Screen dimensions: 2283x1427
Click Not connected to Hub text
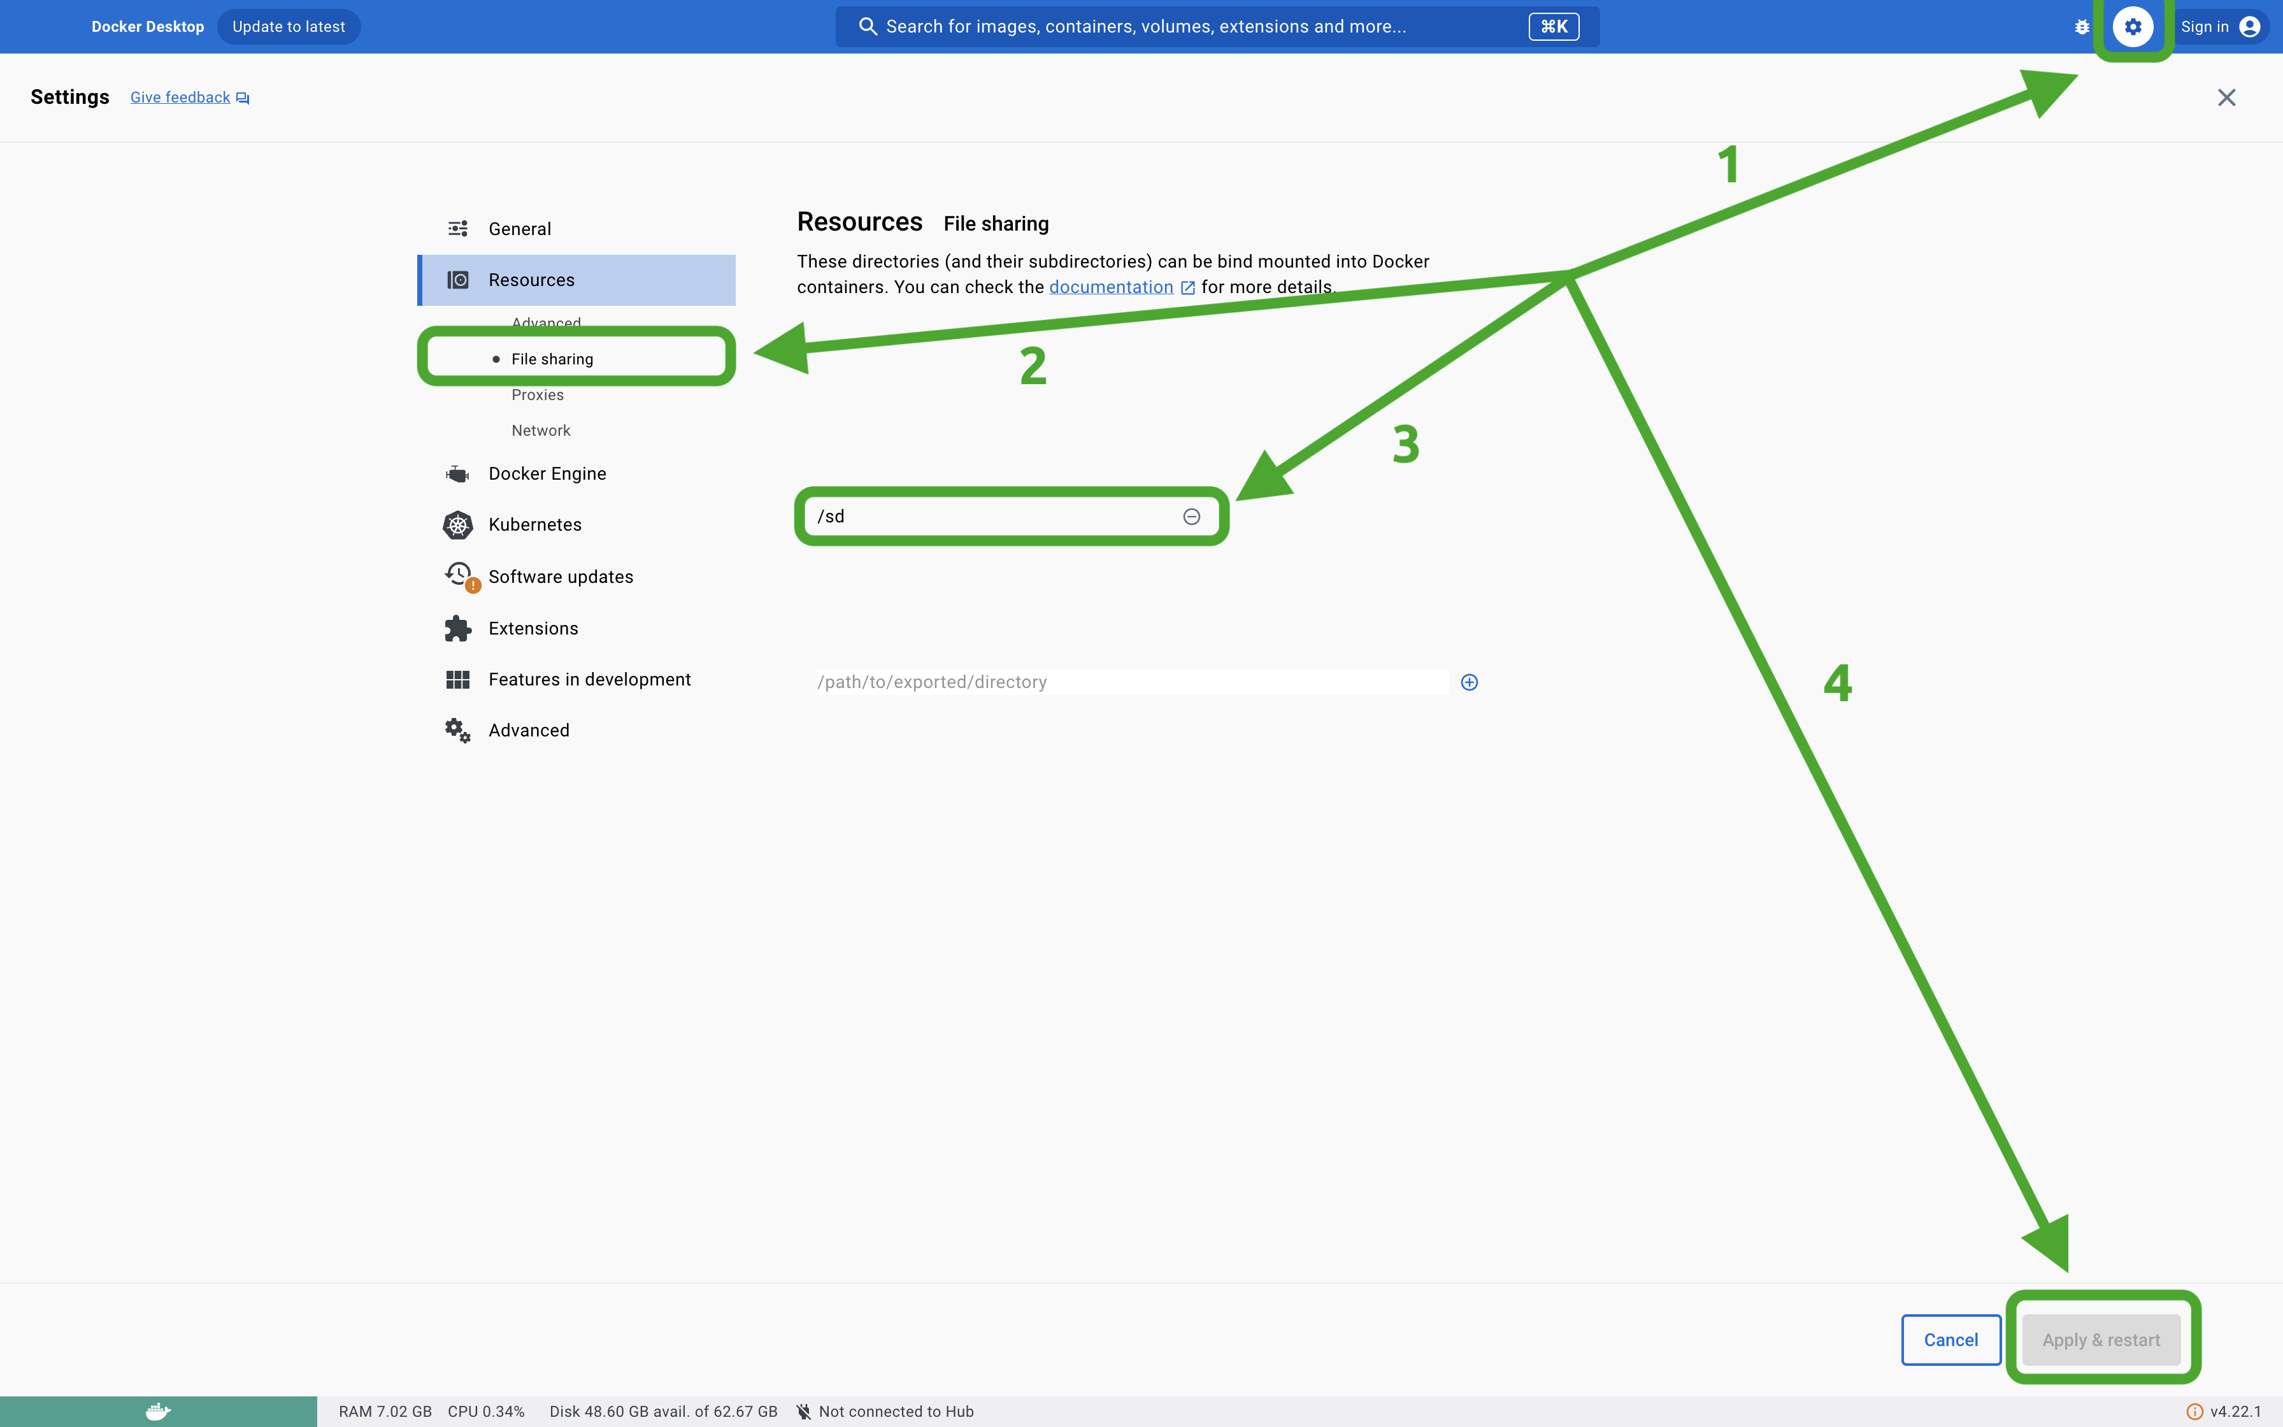point(896,1412)
